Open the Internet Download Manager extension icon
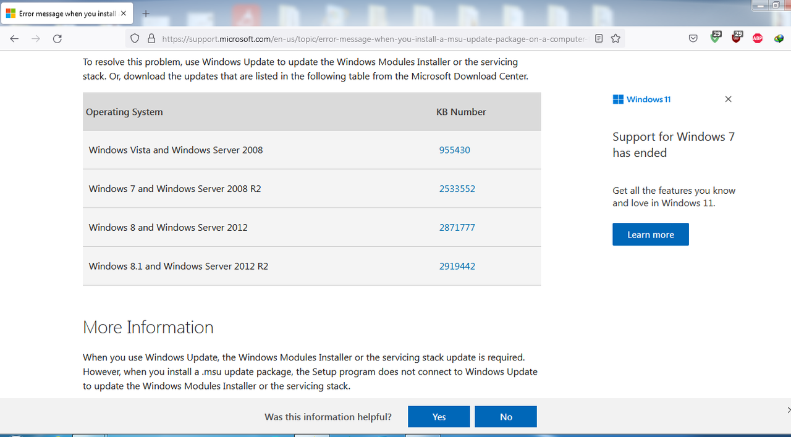This screenshot has height=437, width=791. click(x=779, y=38)
